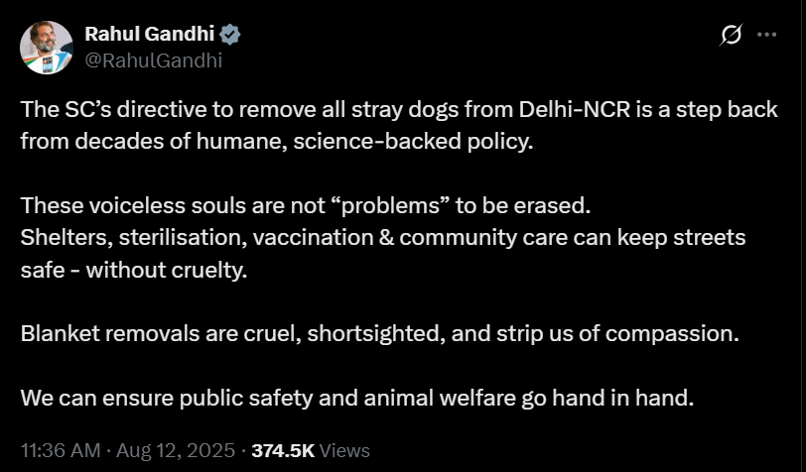Image resolution: width=806 pixels, height=472 pixels.
Task: Open the @RahulGandhi handle link
Action: 153,60
